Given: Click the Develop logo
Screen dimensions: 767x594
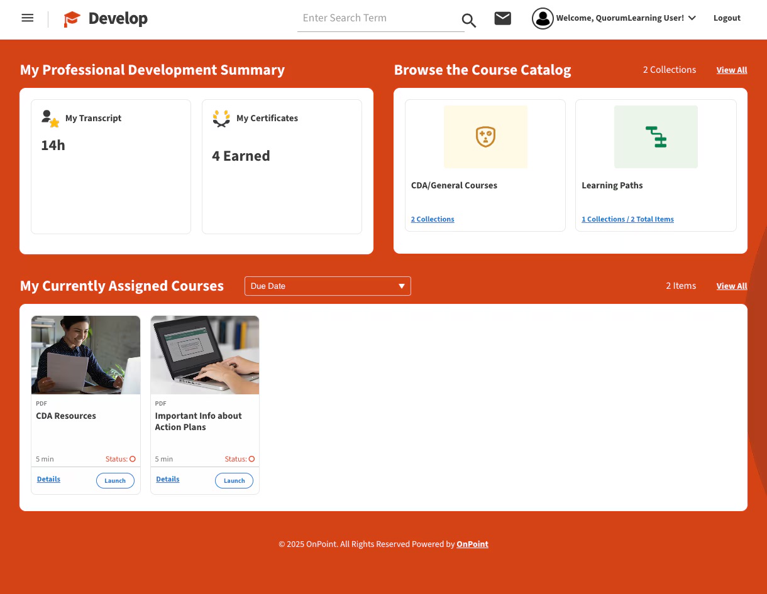Looking at the screenshot, I should point(105,19).
